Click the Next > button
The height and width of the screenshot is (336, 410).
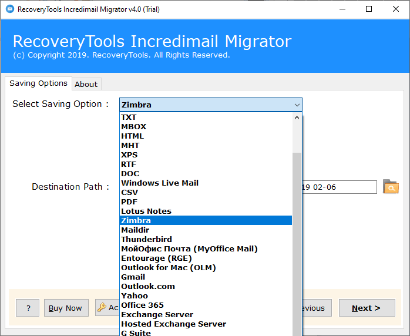tap(367, 308)
